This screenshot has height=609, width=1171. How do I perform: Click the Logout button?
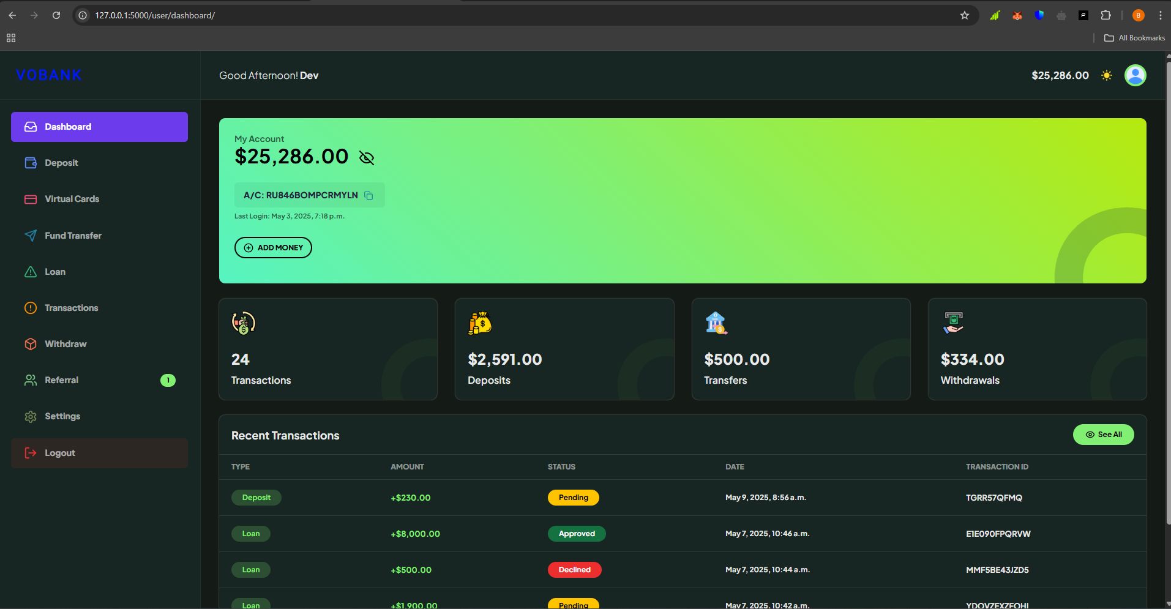(x=99, y=453)
